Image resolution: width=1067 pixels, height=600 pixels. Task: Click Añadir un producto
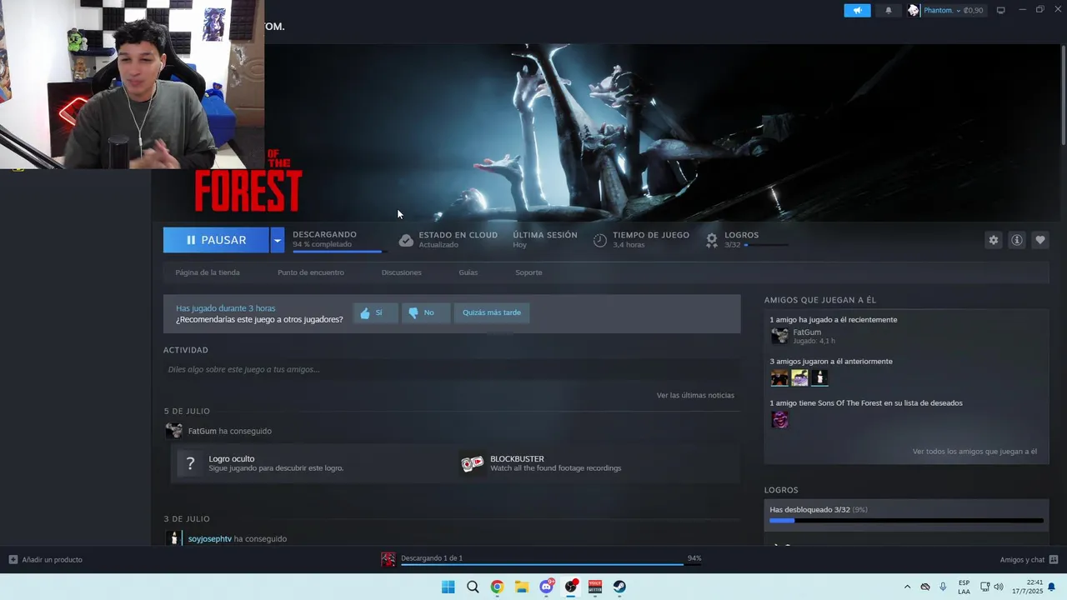point(46,559)
